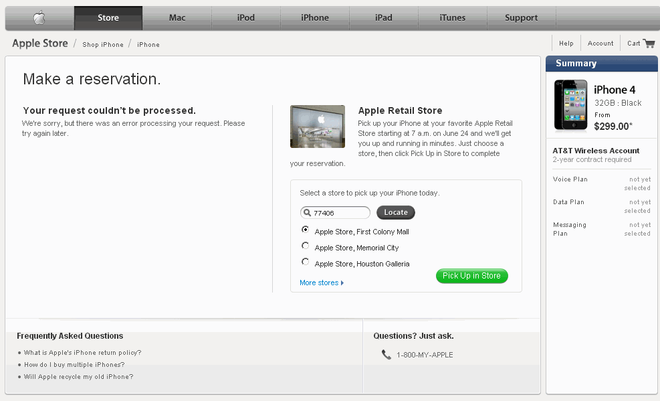660x401 pixels.
Task: Click the Locate button
Action: [x=396, y=212]
